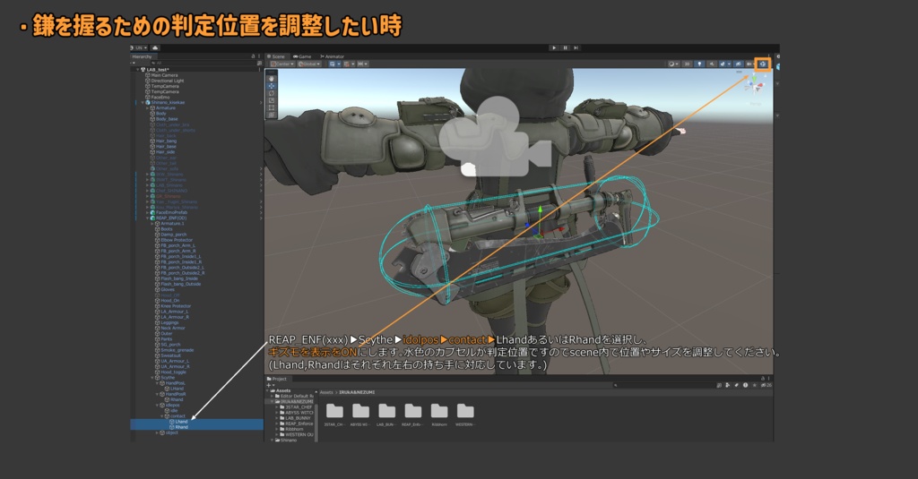Open FaceEmoPrefab prefab arrow
Viewport: 918px width, 479px height.
pyautogui.click(x=261, y=212)
